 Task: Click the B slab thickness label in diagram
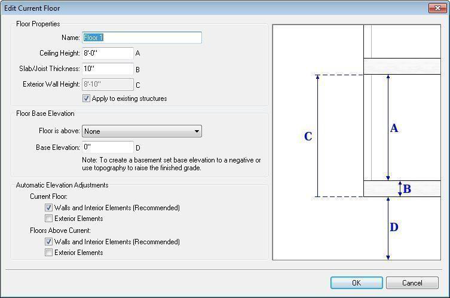tap(407, 189)
